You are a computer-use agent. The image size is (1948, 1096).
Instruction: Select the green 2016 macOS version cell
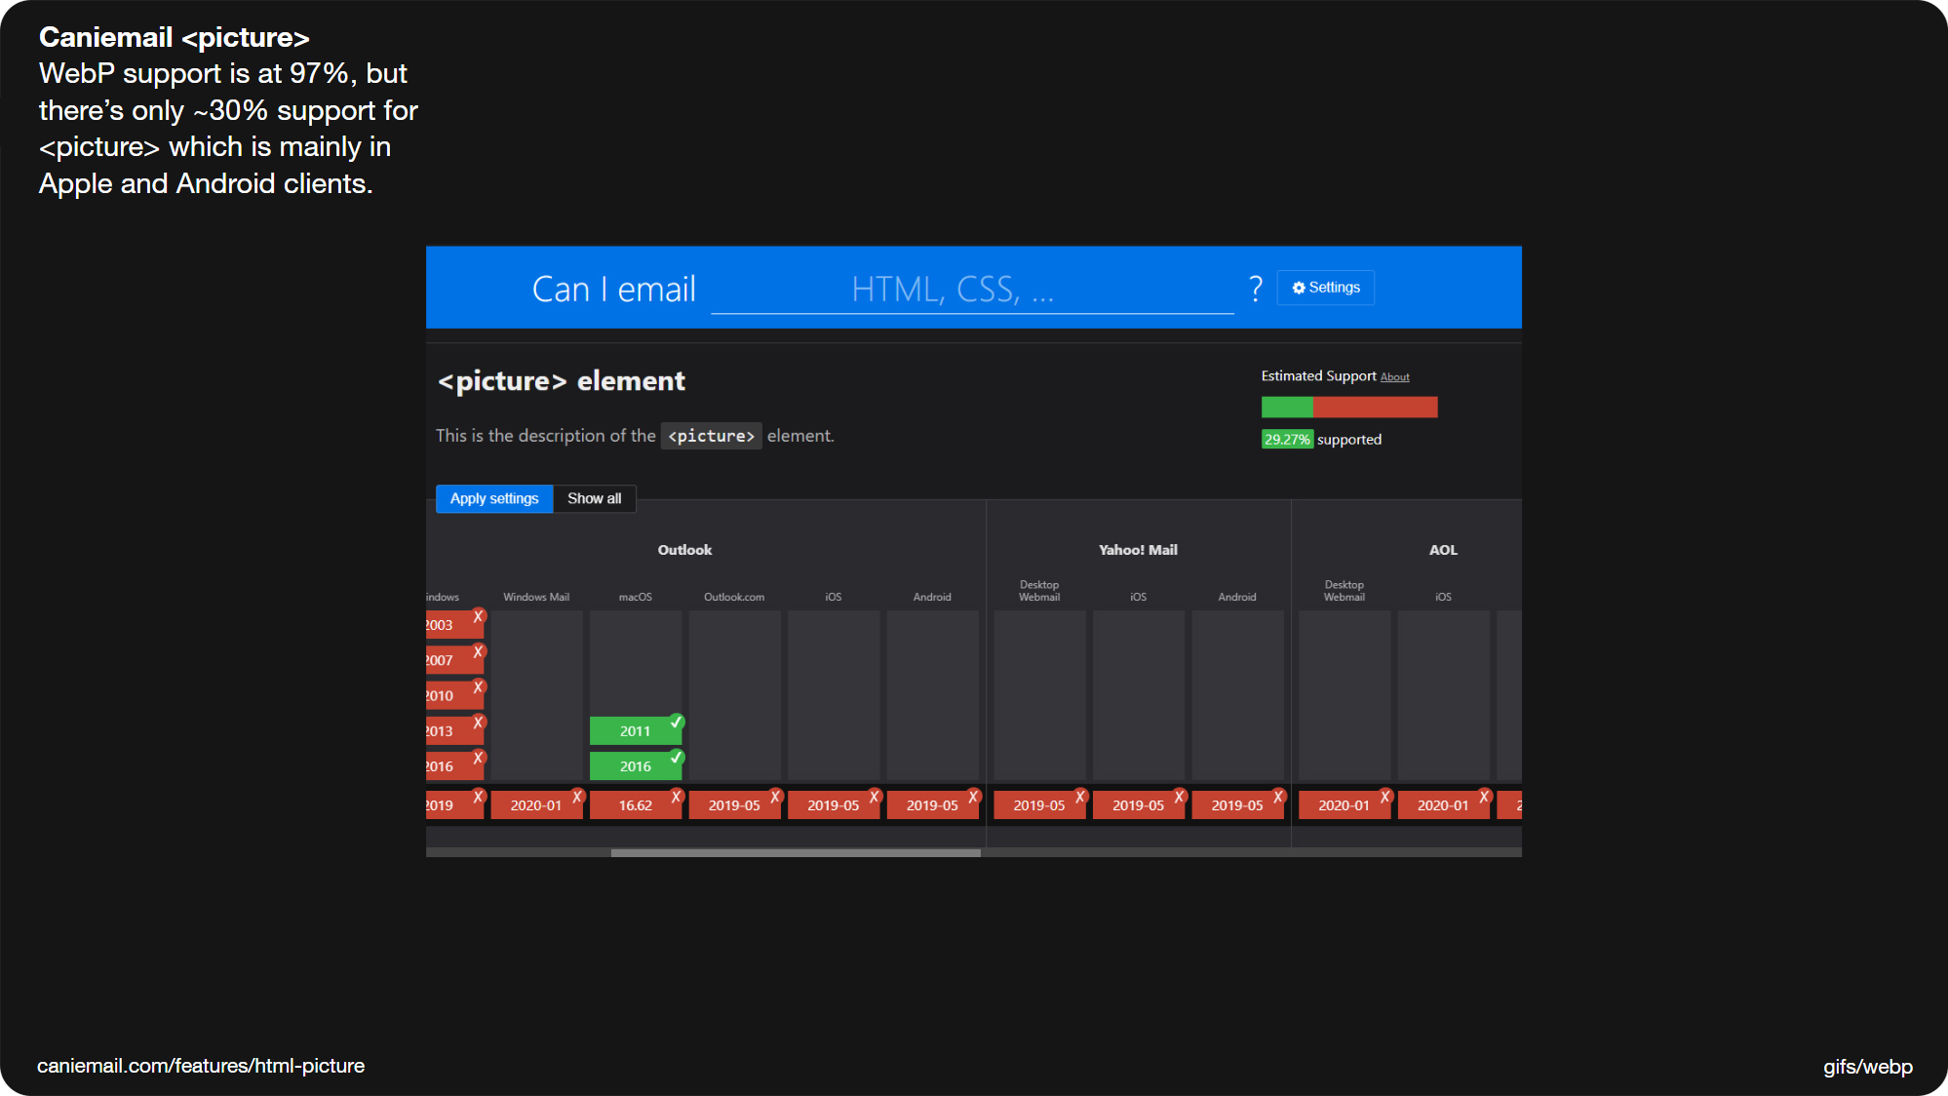tap(634, 766)
